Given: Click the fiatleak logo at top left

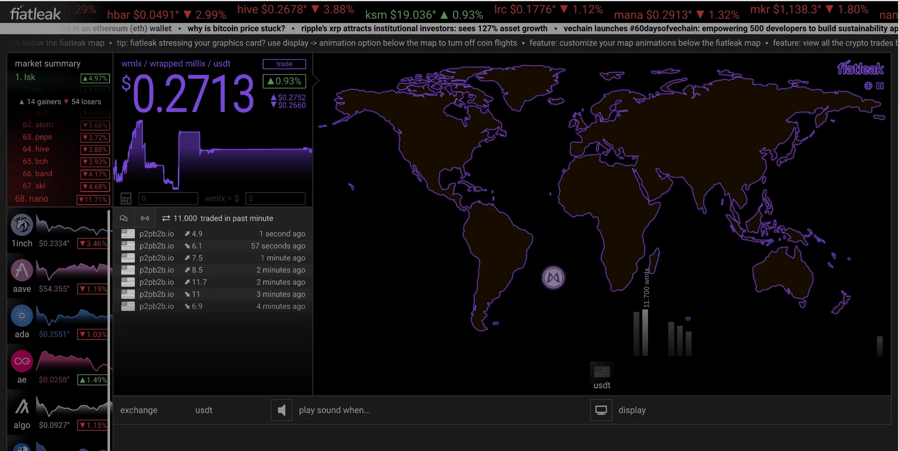Looking at the screenshot, I should click(36, 14).
